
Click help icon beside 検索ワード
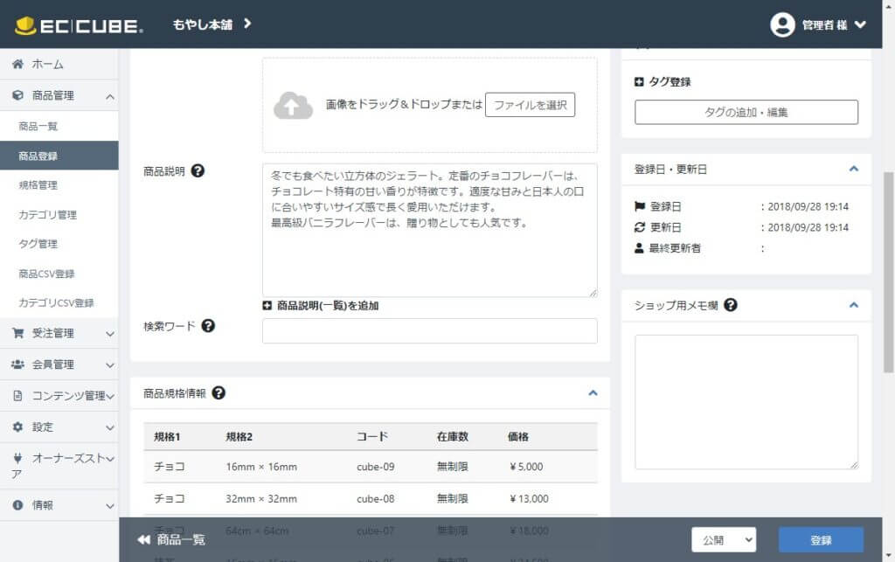208,326
